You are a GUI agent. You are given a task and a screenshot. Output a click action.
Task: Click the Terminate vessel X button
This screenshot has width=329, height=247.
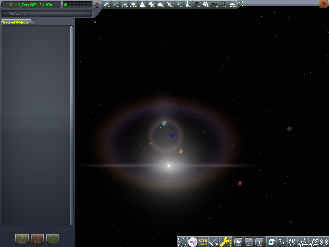coord(37,239)
